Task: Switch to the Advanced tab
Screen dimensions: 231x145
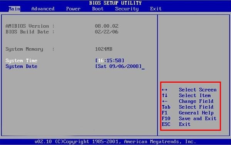Action: (x=43, y=9)
